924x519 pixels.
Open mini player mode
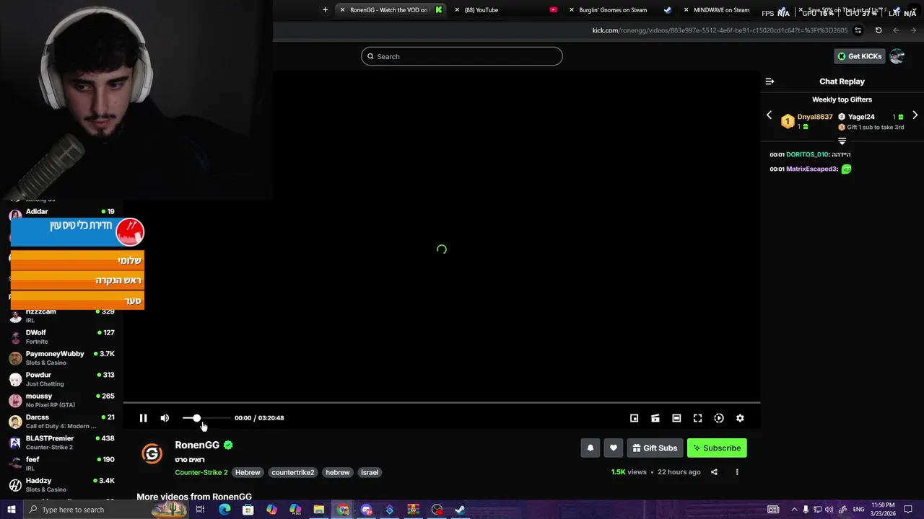pos(634,418)
